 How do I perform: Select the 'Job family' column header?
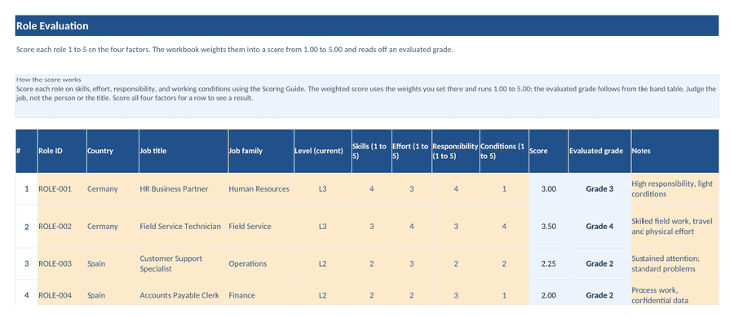click(261, 152)
